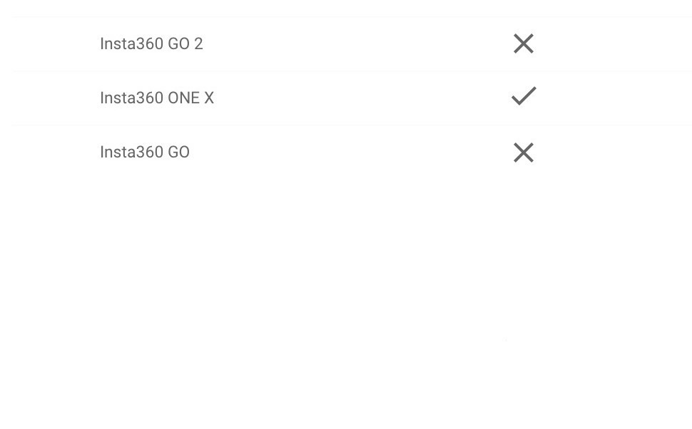692x429 pixels.
Task: Toggle unsupported status for Insta360 GO 2
Action: point(524,43)
